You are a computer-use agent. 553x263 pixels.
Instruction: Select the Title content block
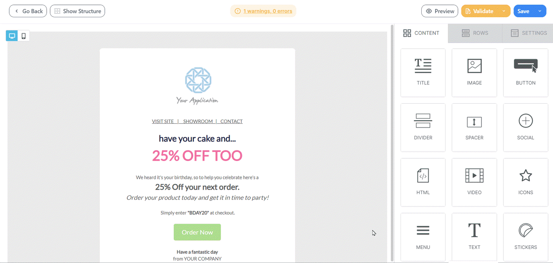tap(423, 72)
